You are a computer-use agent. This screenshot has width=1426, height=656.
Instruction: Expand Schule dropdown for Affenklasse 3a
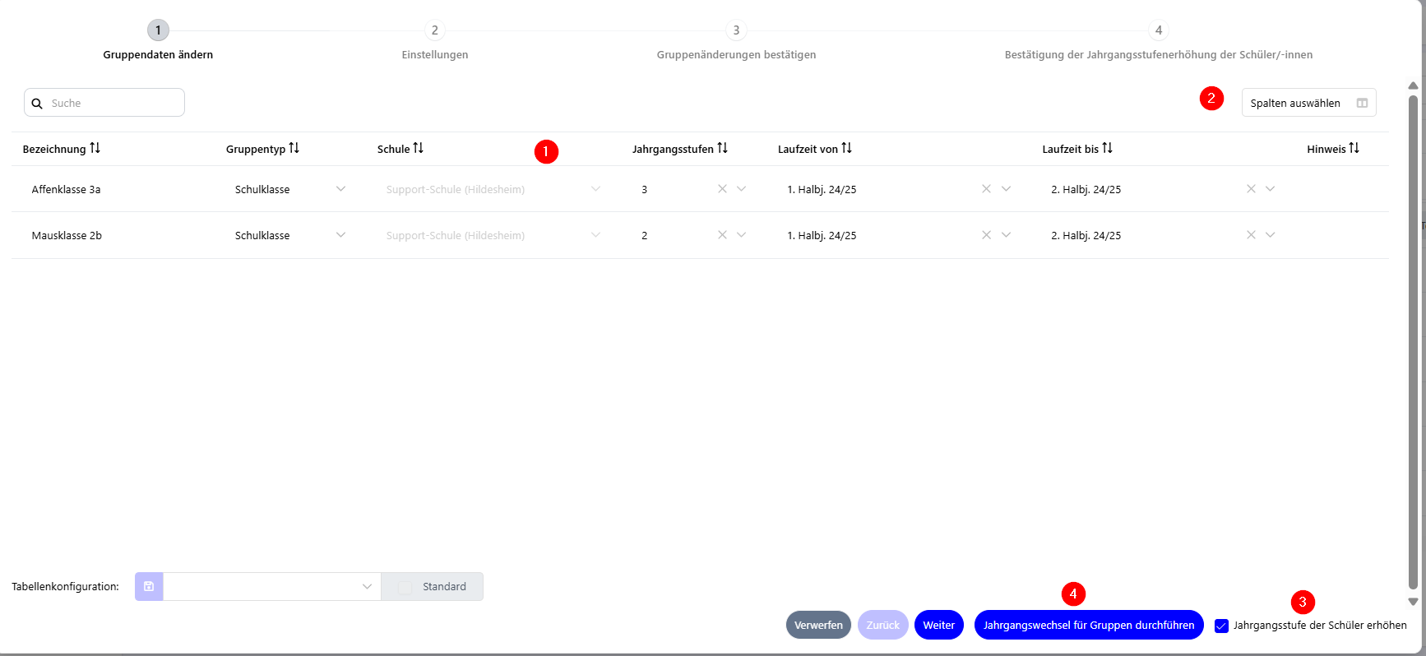coord(596,189)
